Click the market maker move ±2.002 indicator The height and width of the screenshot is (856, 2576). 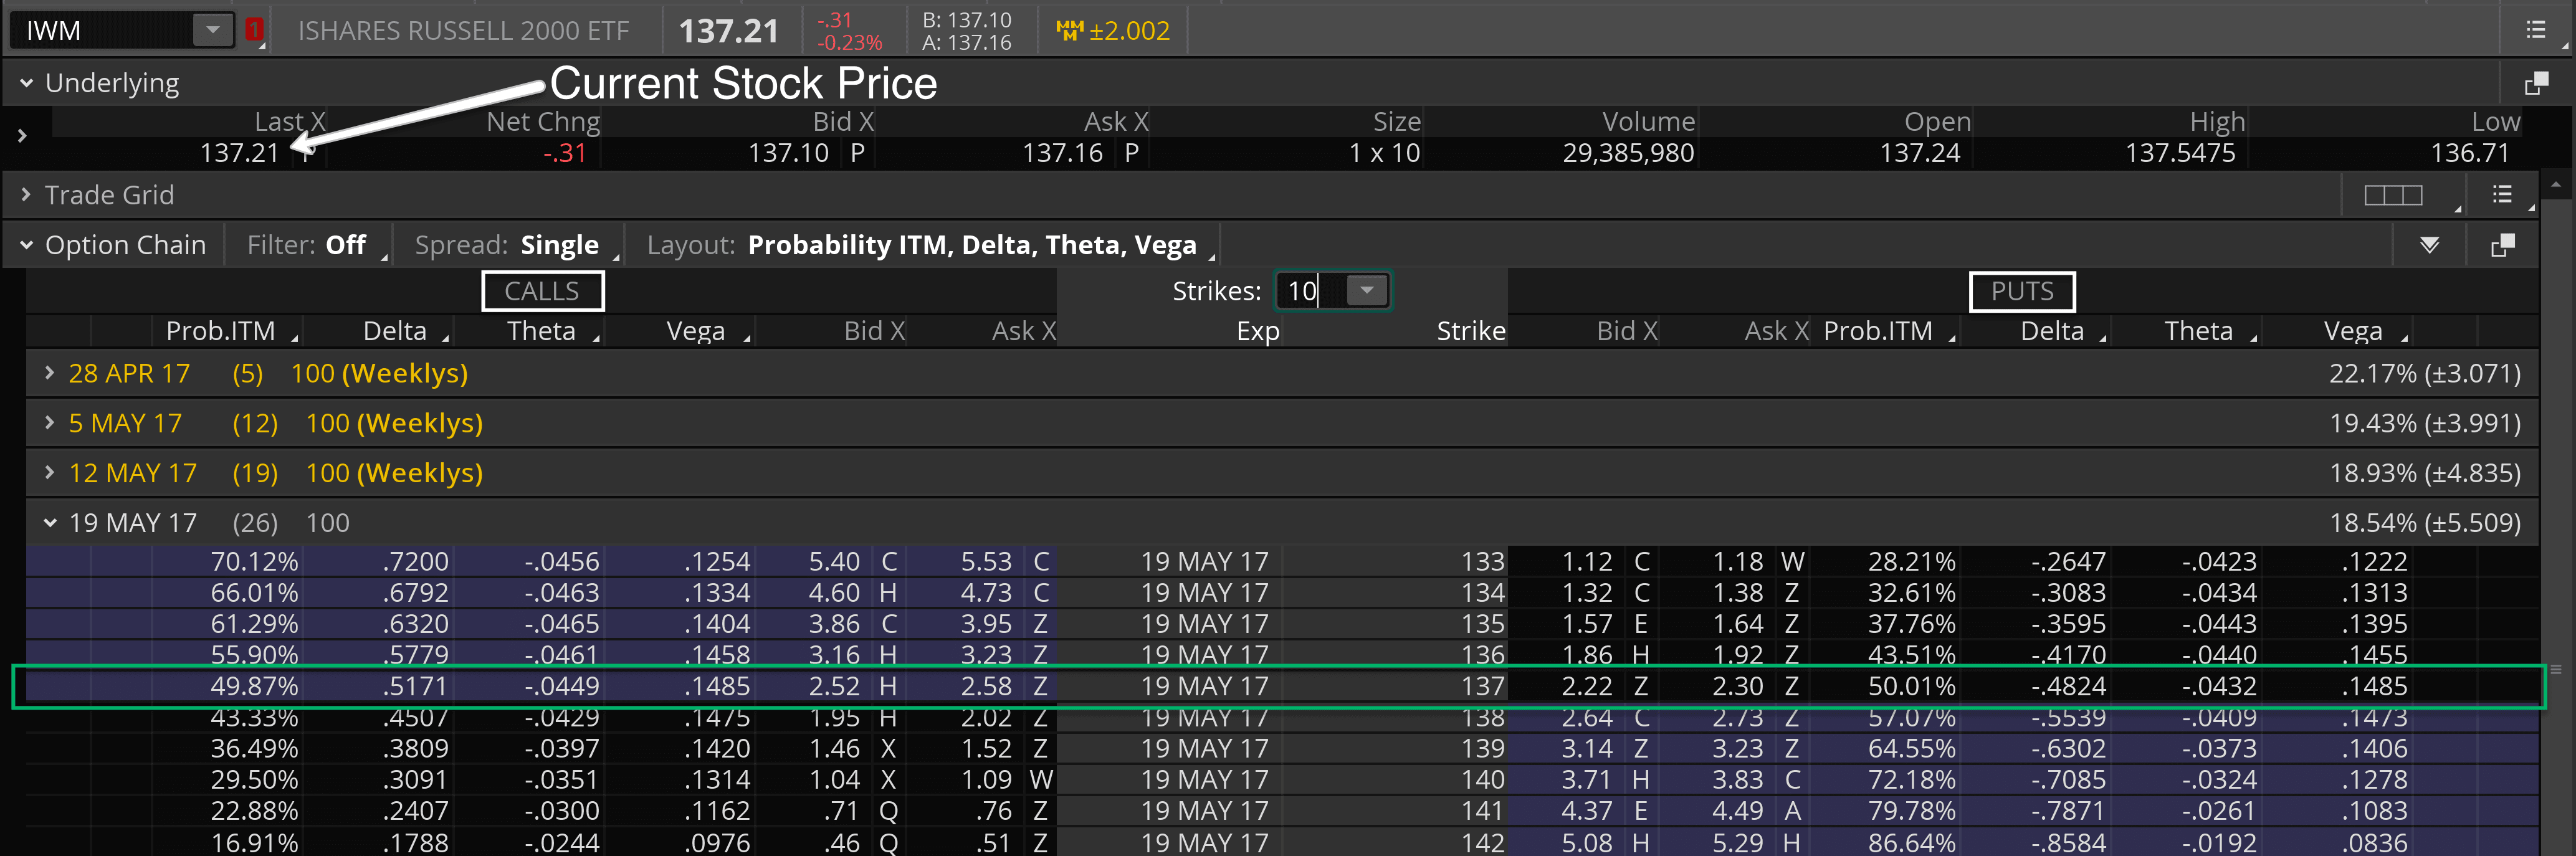(x=1113, y=30)
